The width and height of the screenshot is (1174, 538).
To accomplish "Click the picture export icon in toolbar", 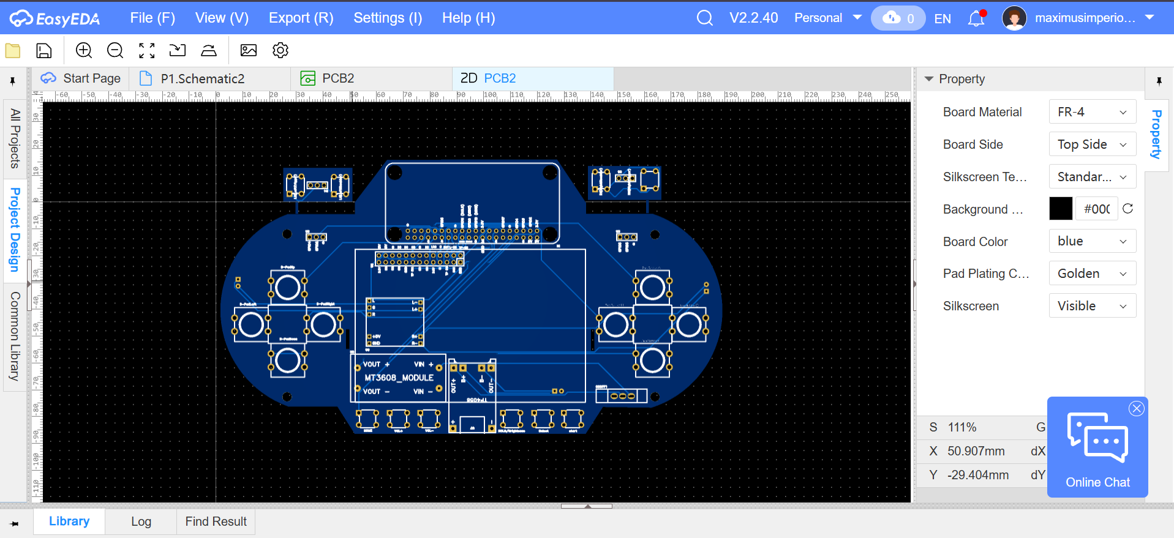I will [249, 51].
